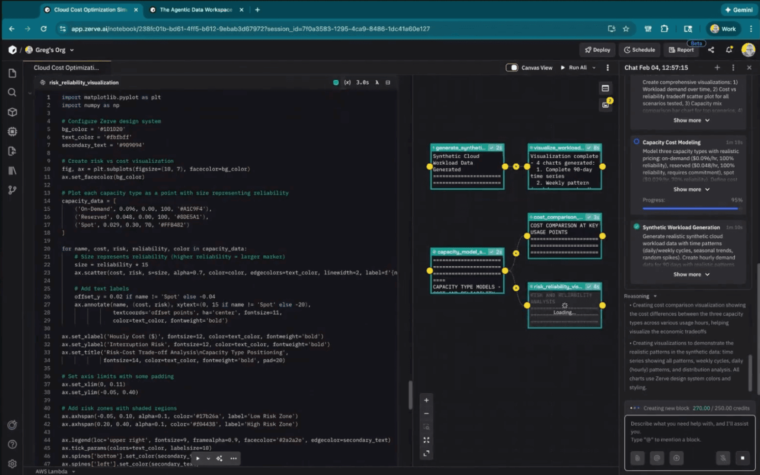Expand the Run All options chevron
The height and width of the screenshot is (475, 760).
[594, 67]
